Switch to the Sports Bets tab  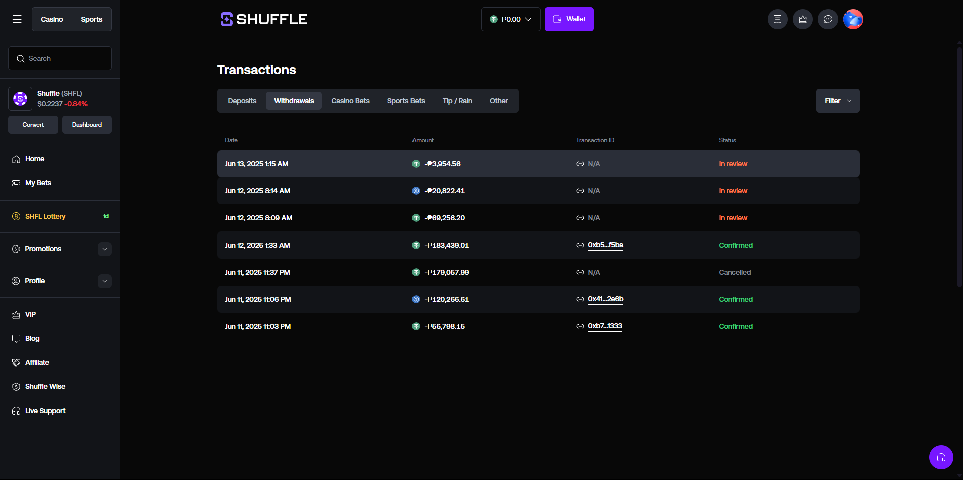point(406,101)
